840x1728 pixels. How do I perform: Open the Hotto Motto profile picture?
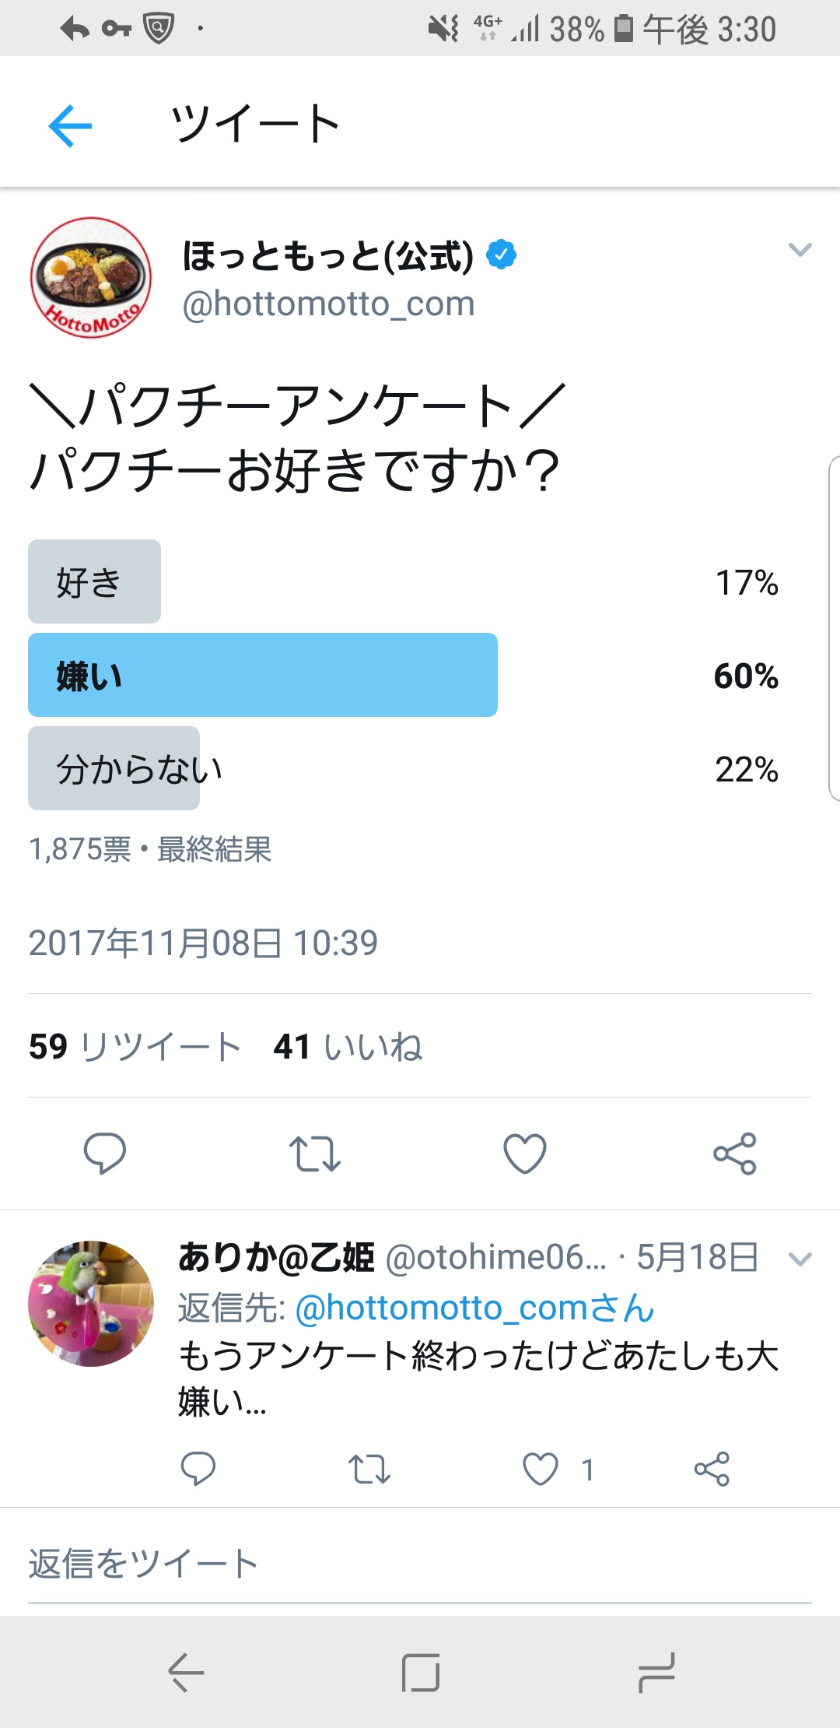point(91,278)
